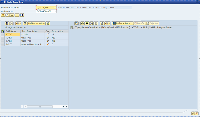
Task: Click the down arrow button under Authorization
Action: 17,15
